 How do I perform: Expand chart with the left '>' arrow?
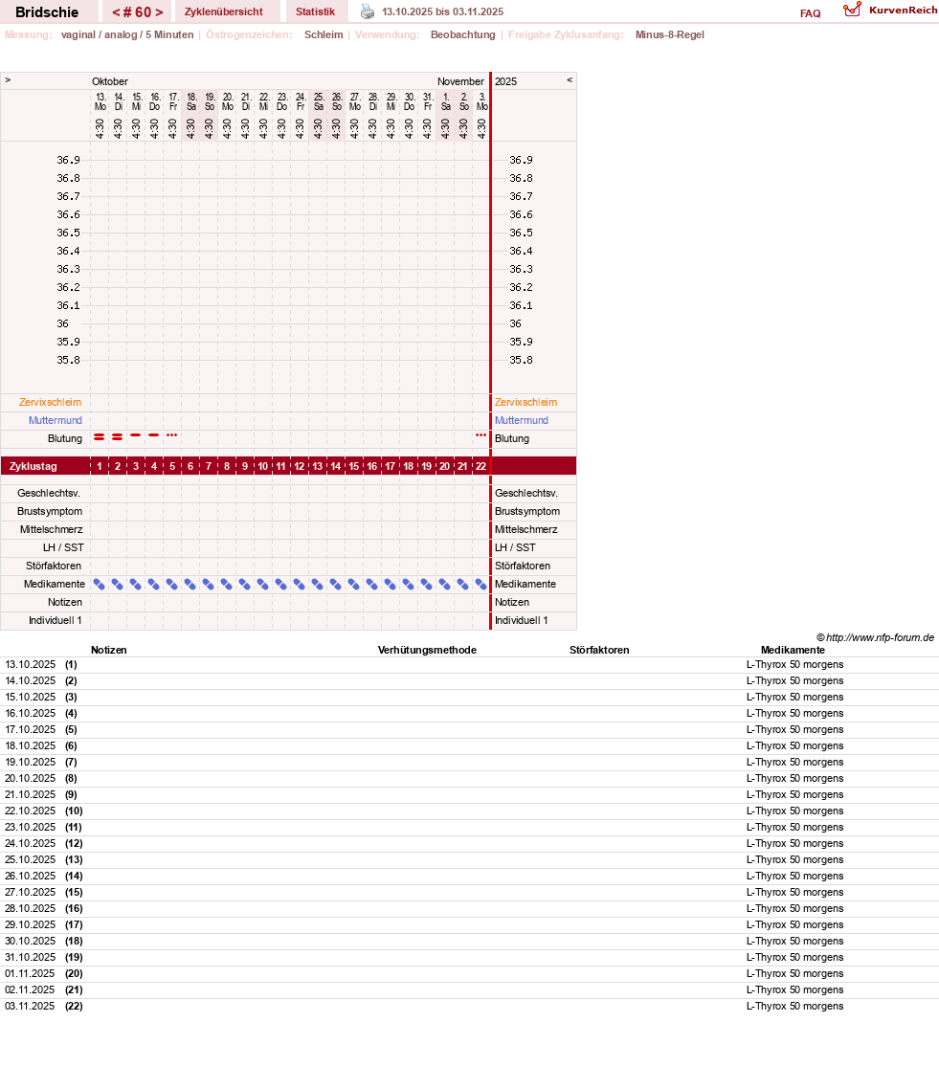pyautogui.click(x=8, y=79)
